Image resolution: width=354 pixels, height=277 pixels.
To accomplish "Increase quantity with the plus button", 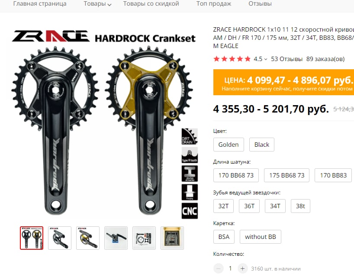I will tap(242, 268).
